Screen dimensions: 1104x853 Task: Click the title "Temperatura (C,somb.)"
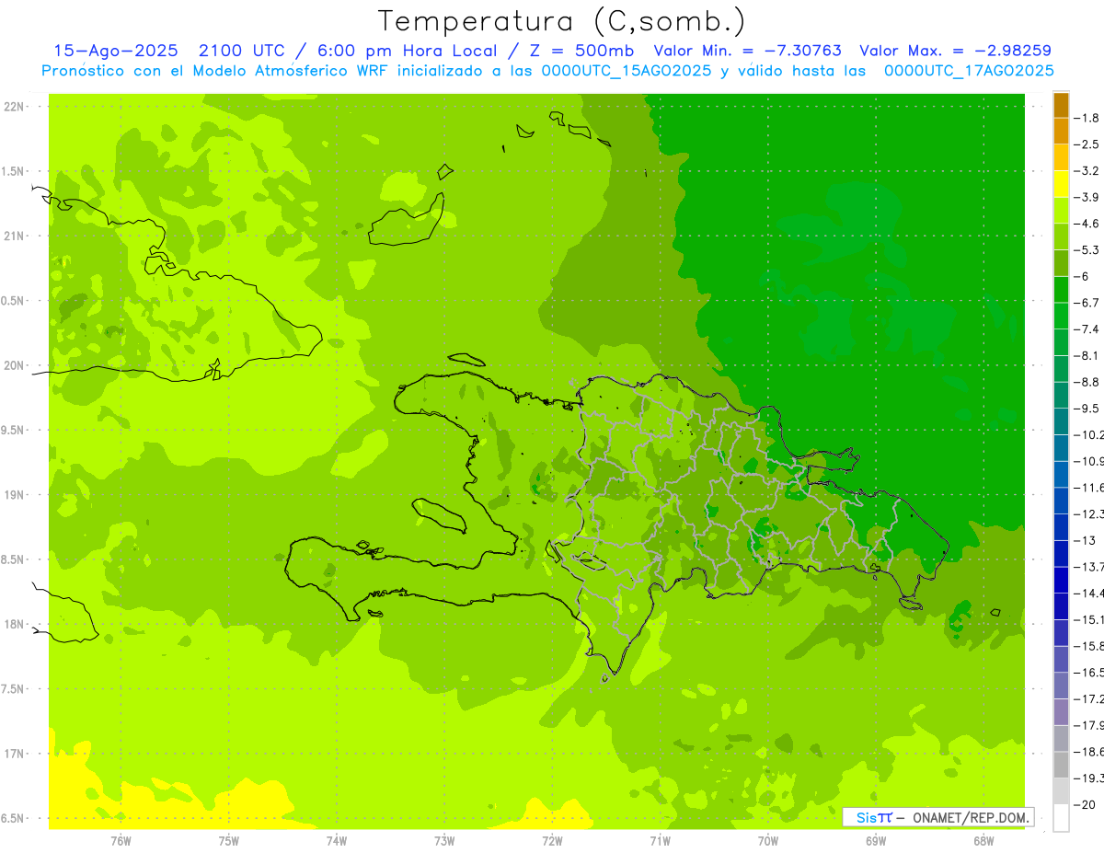pos(561,21)
